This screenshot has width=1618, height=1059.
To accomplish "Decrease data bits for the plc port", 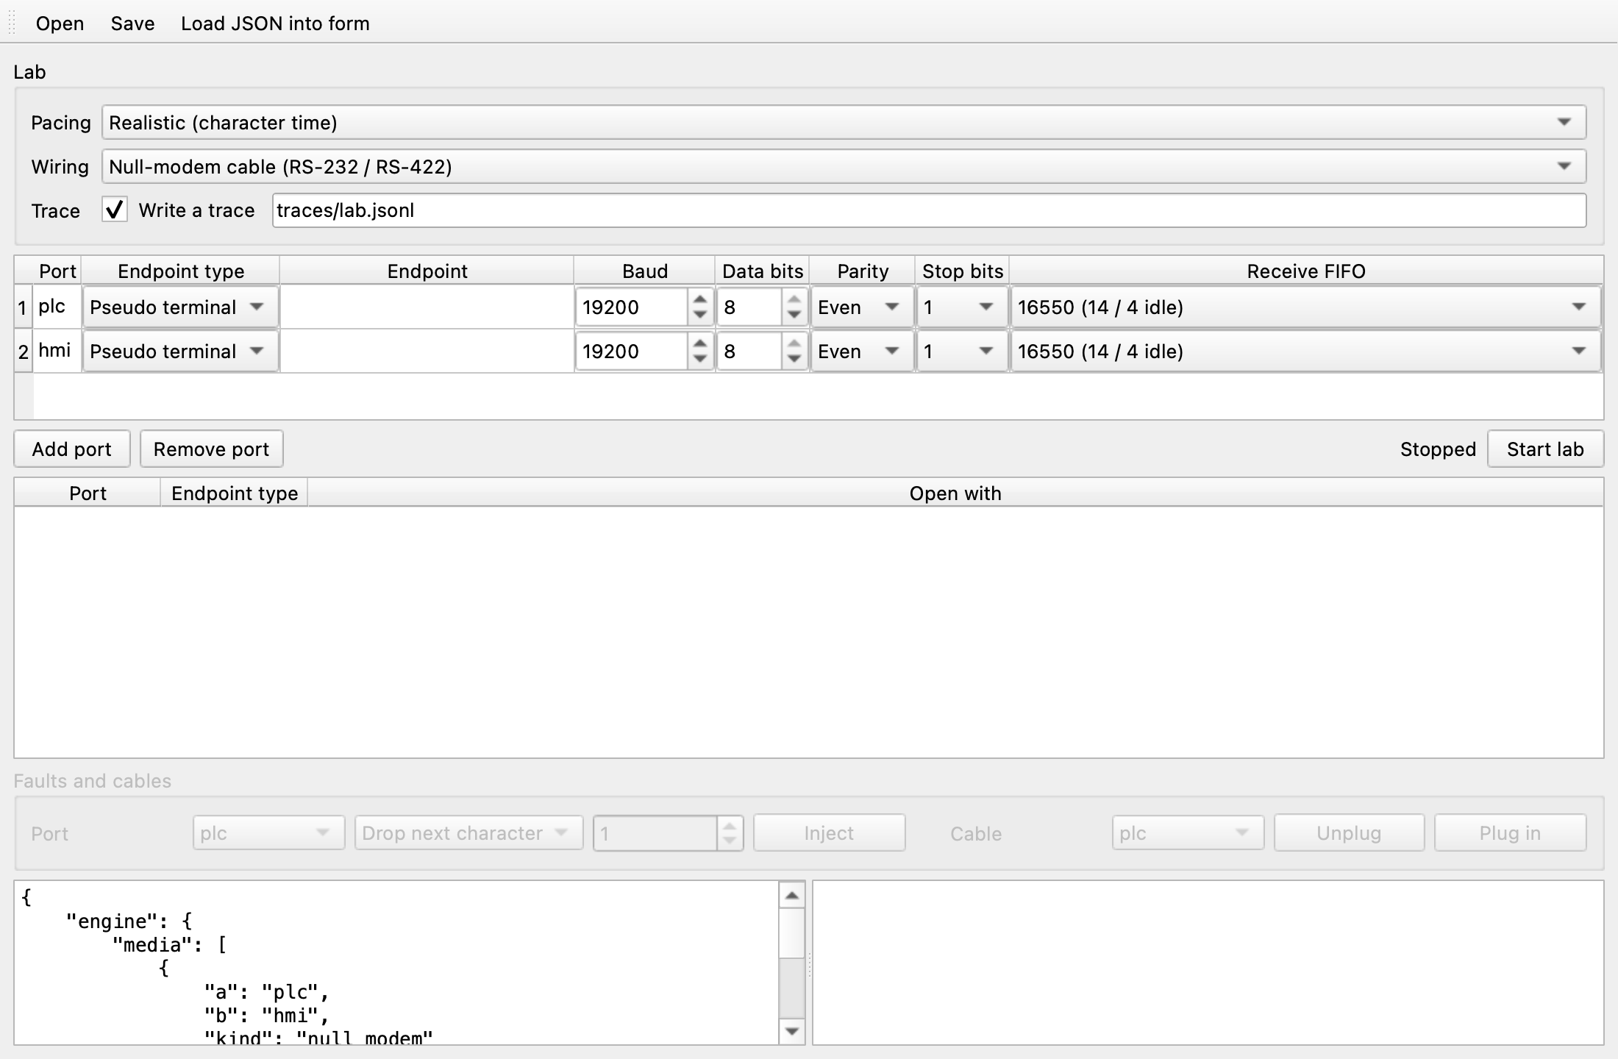I will (794, 315).
